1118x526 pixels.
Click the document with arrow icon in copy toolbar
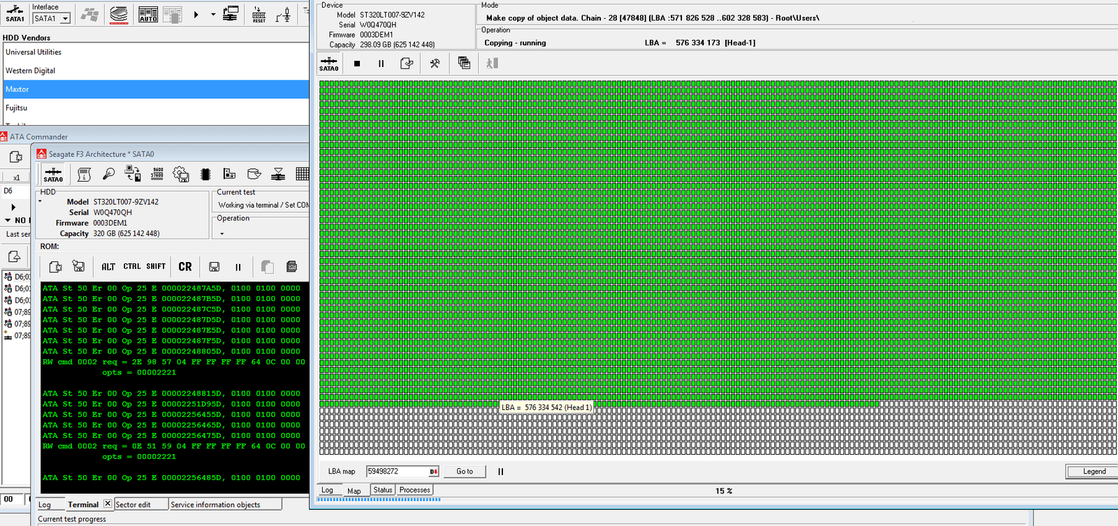407,64
